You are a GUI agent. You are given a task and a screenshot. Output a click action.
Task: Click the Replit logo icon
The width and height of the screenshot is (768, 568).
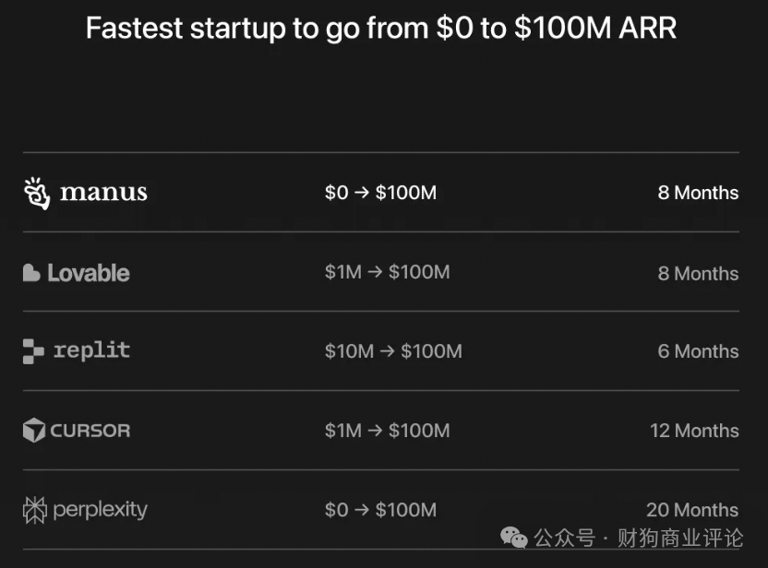click(33, 351)
